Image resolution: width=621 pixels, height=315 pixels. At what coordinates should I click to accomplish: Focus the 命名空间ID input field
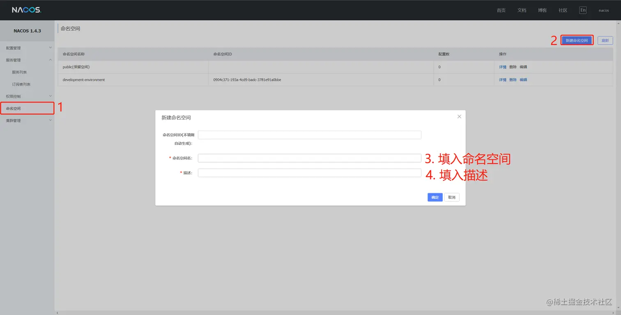click(x=310, y=135)
